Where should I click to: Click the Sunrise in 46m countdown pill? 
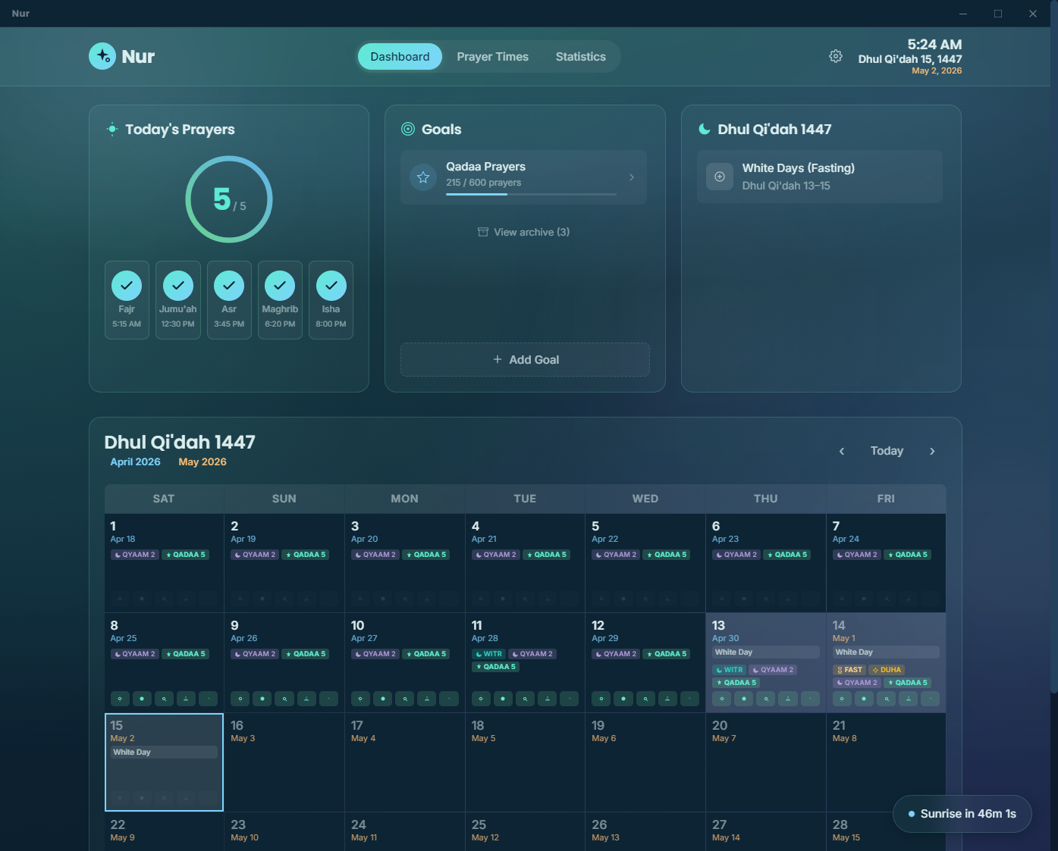tap(962, 814)
